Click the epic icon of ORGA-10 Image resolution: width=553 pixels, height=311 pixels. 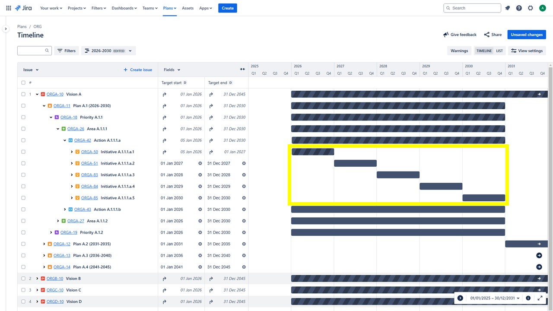pos(43,94)
